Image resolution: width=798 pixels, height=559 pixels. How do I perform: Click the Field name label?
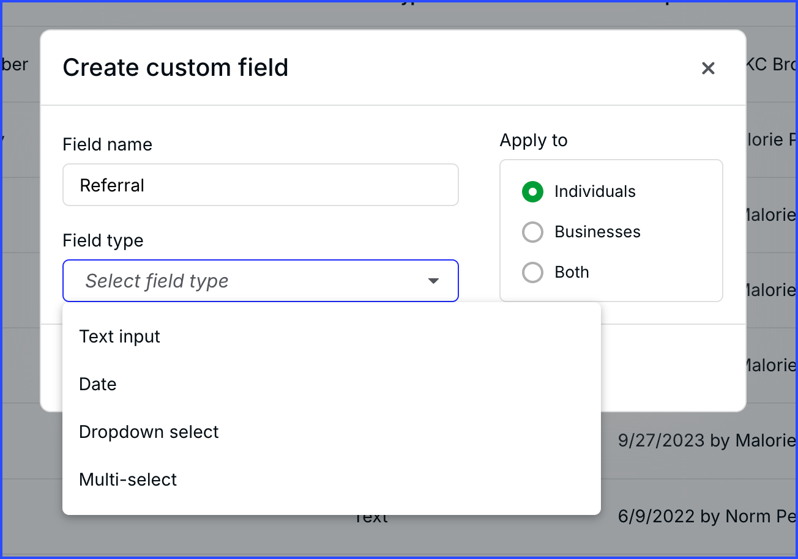pyautogui.click(x=107, y=144)
